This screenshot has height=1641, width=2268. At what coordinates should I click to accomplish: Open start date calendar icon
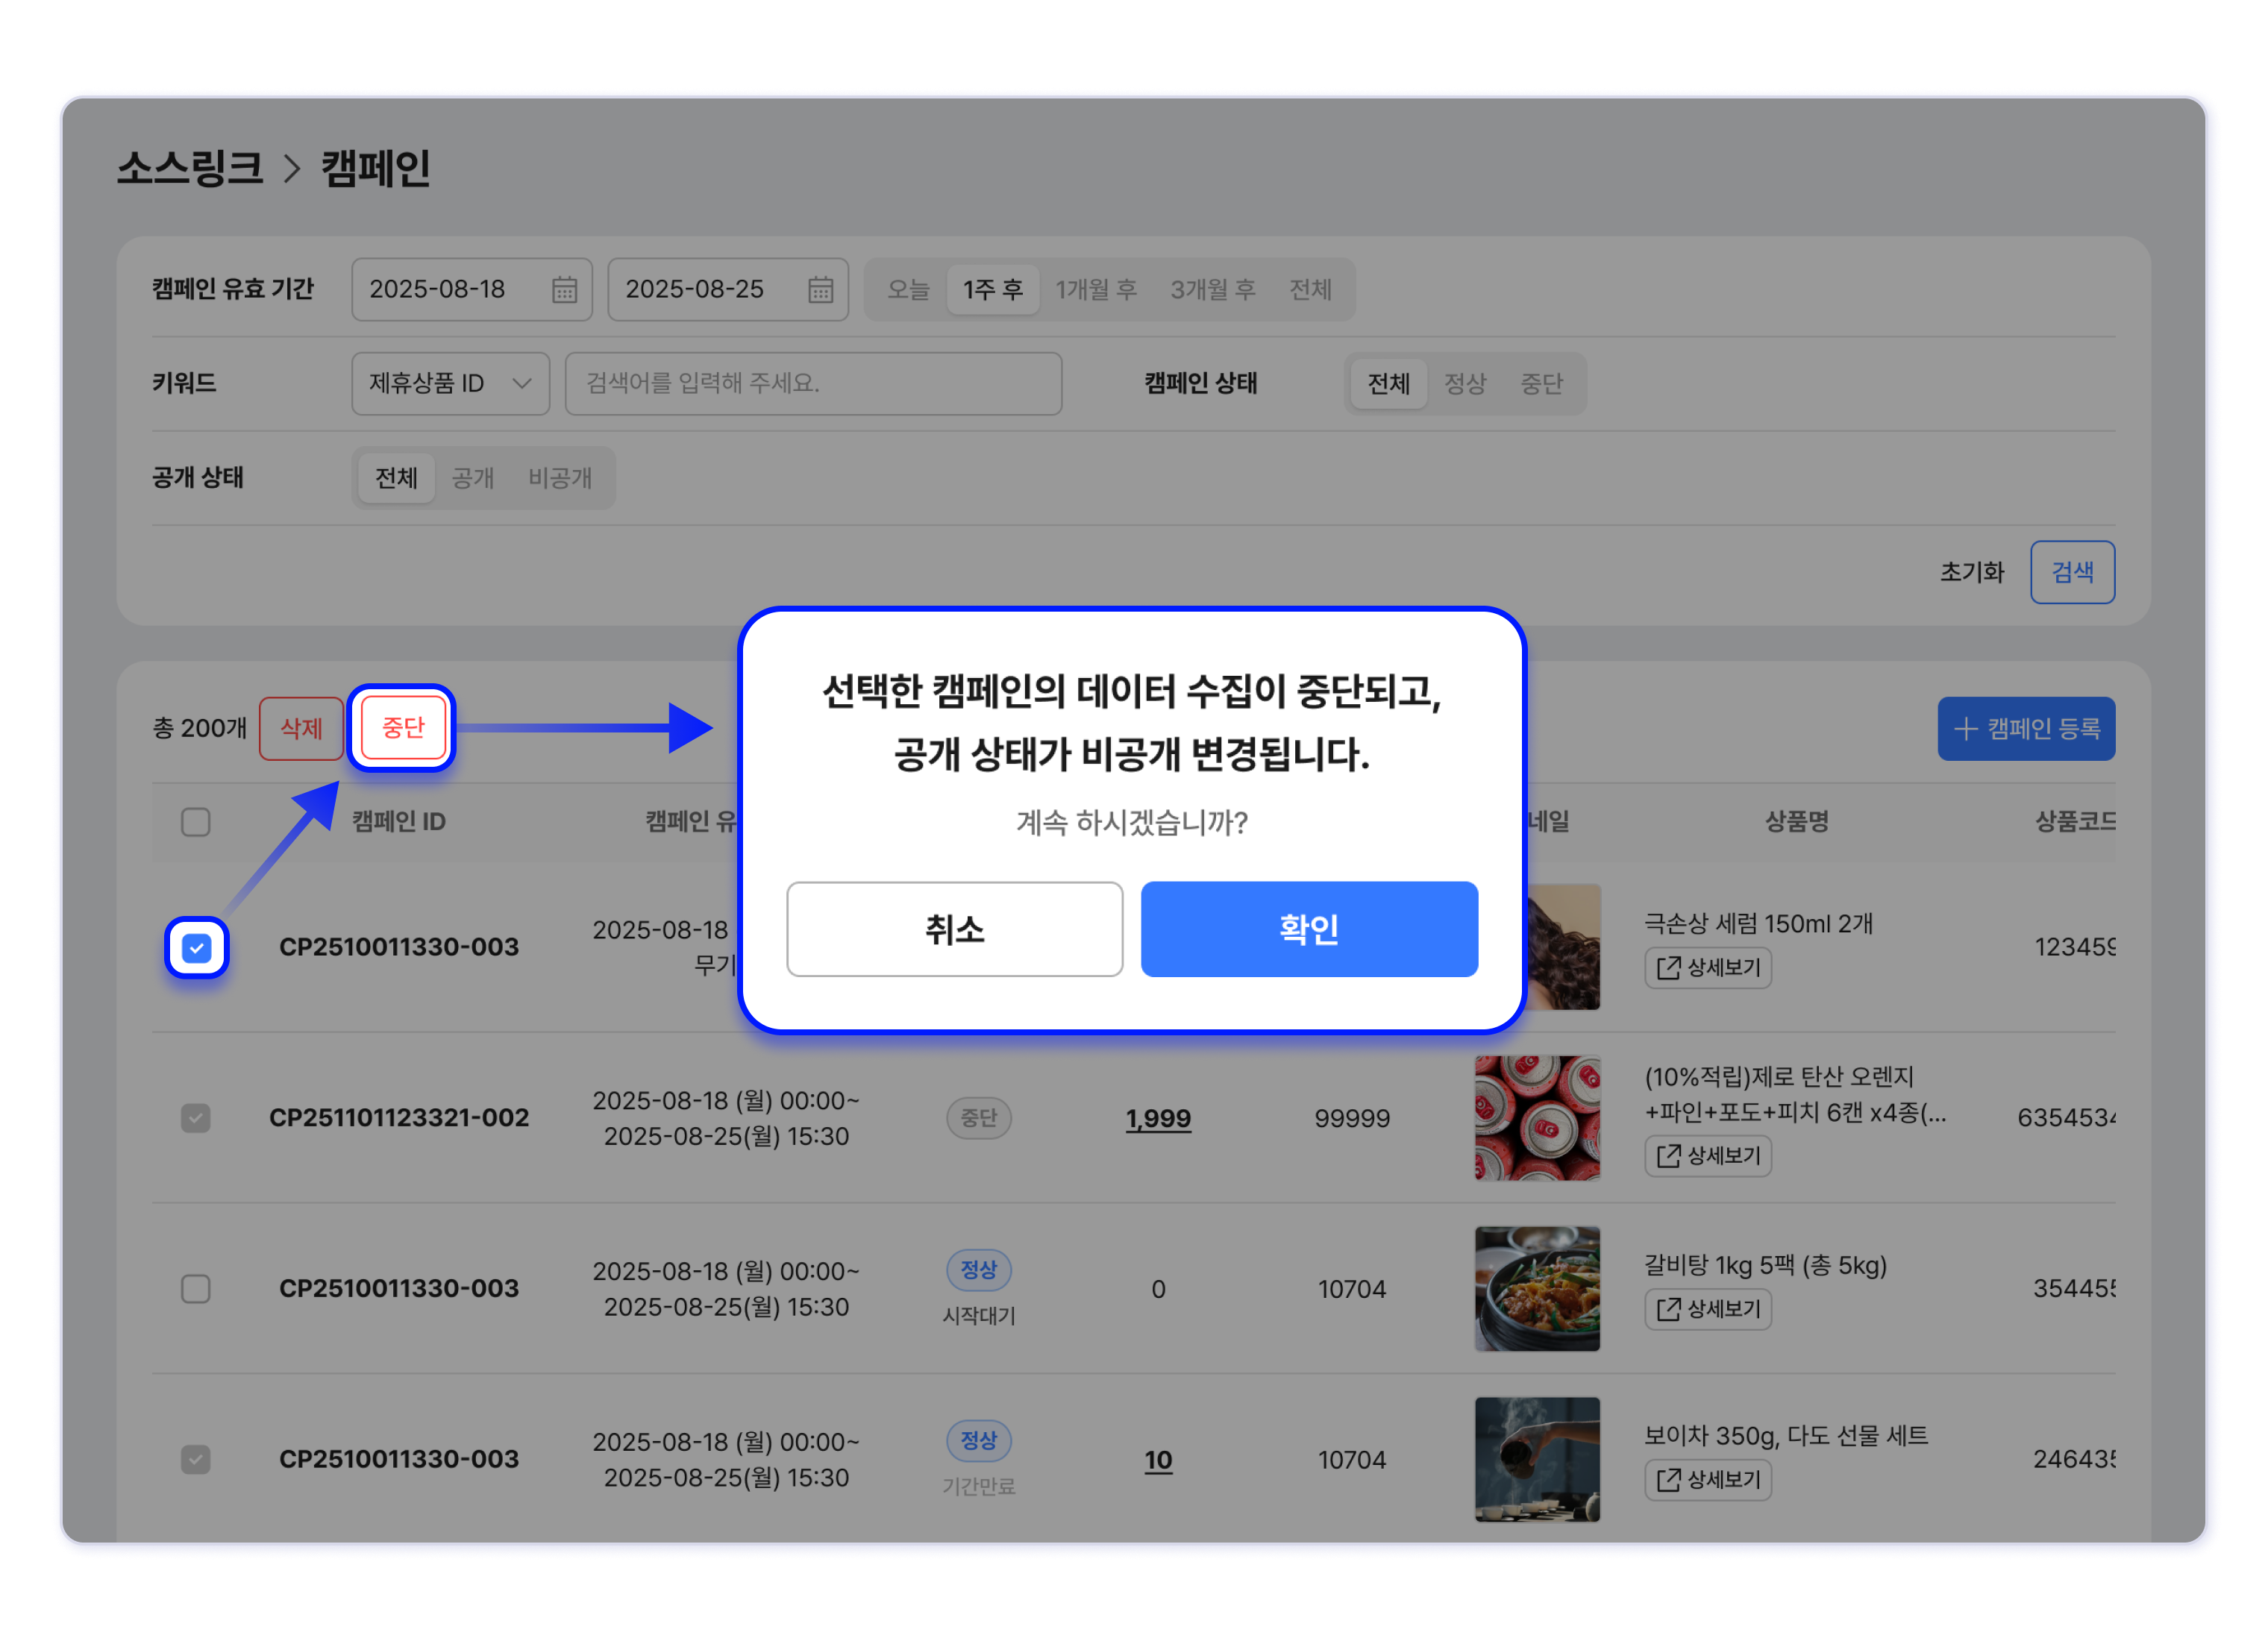[564, 290]
